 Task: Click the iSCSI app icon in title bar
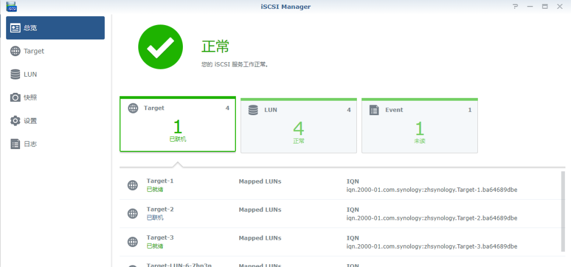pos(12,7)
